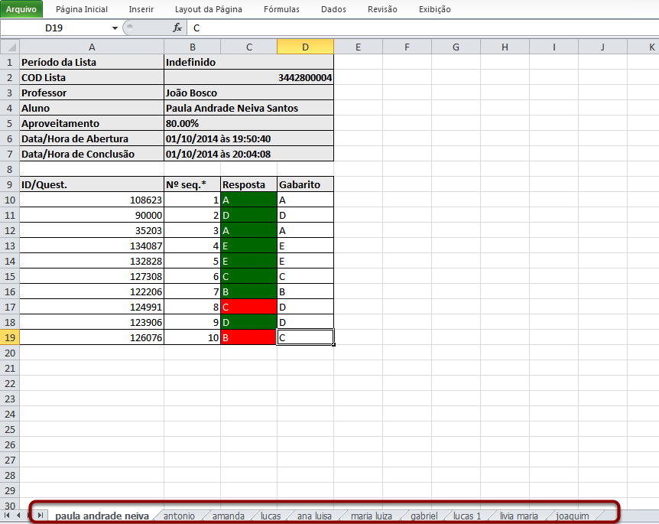
Task: Switch to the antonio sheet tab
Action: (179, 516)
